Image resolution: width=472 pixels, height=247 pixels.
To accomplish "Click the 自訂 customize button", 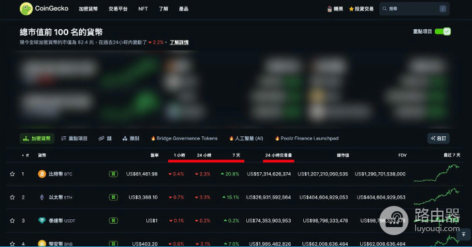I will click(x=439, y=138).
